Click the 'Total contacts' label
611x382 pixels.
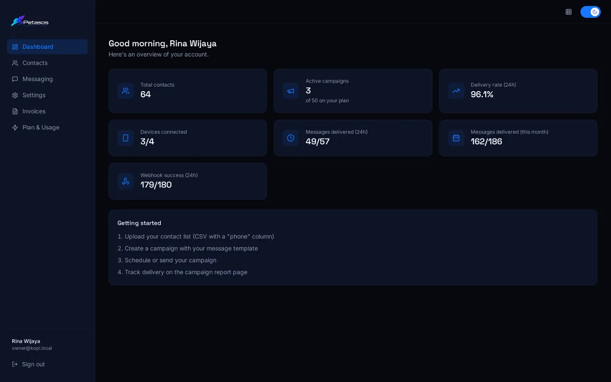click(x=157, y=85)
